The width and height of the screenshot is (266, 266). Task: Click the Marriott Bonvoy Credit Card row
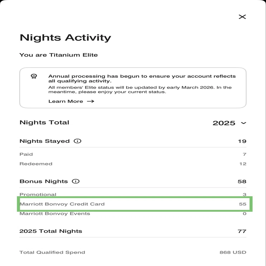[x=133, y=204]
